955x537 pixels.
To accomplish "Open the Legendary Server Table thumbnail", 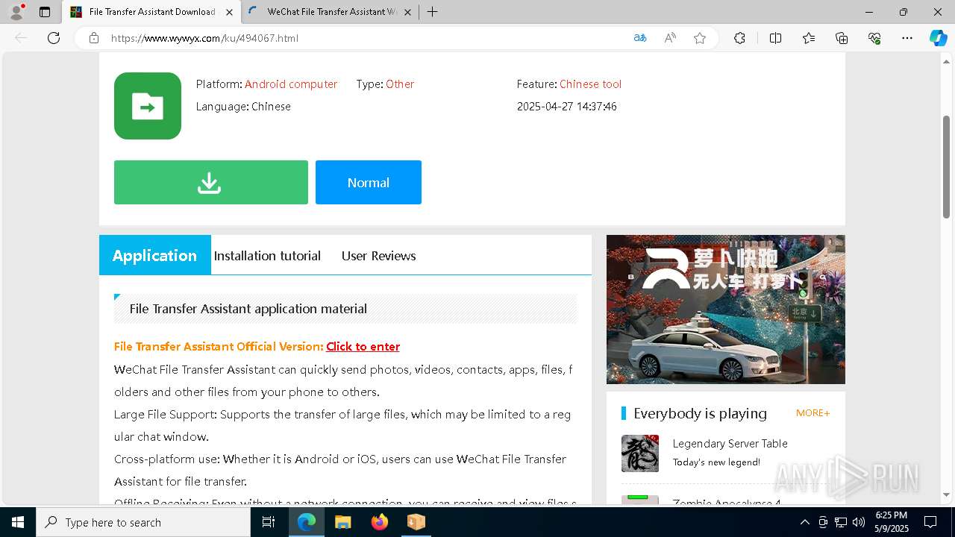I will point(640,453).
